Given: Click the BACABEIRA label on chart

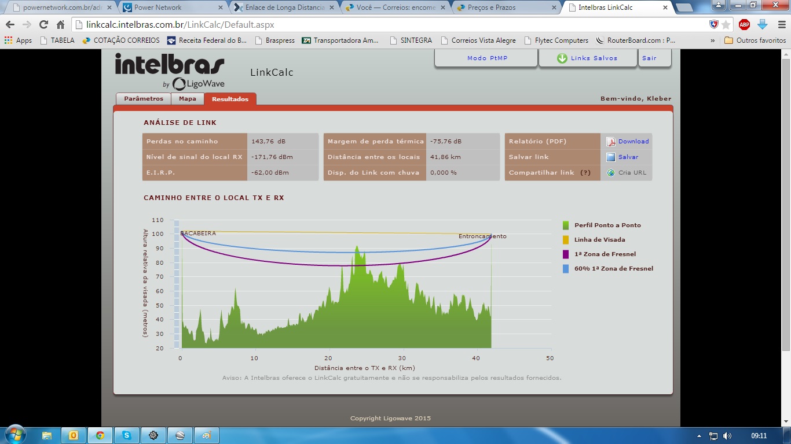Looking at the screenshot, I should (x=198, y=234).
